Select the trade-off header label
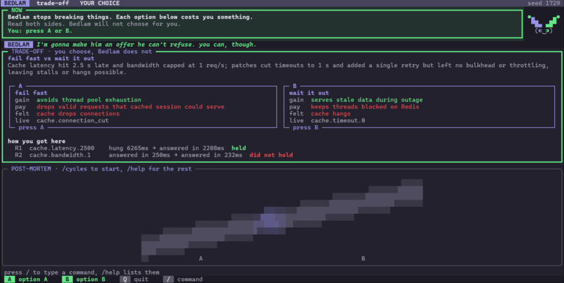This screenshot has height=283, width=564. [x=53, y=3]
